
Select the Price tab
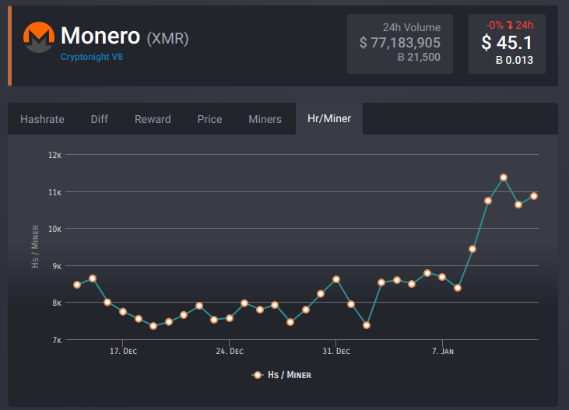point(209,119)
